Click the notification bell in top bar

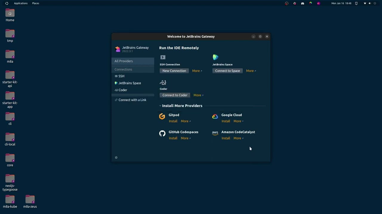pyautogui.click(x=356, y=3)
